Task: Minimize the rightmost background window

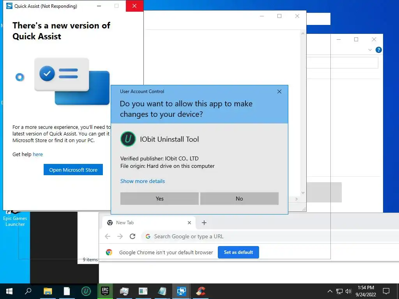Action: pos(339,39)
